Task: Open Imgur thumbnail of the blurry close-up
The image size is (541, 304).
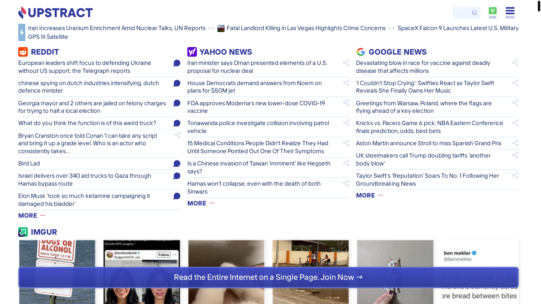Action: 226,272
